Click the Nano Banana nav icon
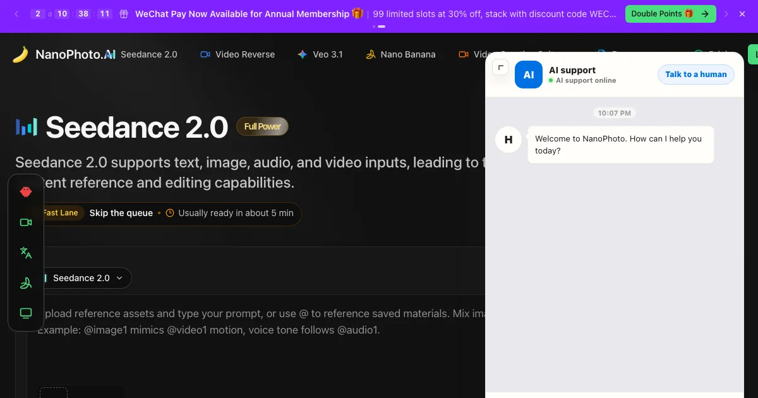This screenshot has width=758, height=398. 371,54
